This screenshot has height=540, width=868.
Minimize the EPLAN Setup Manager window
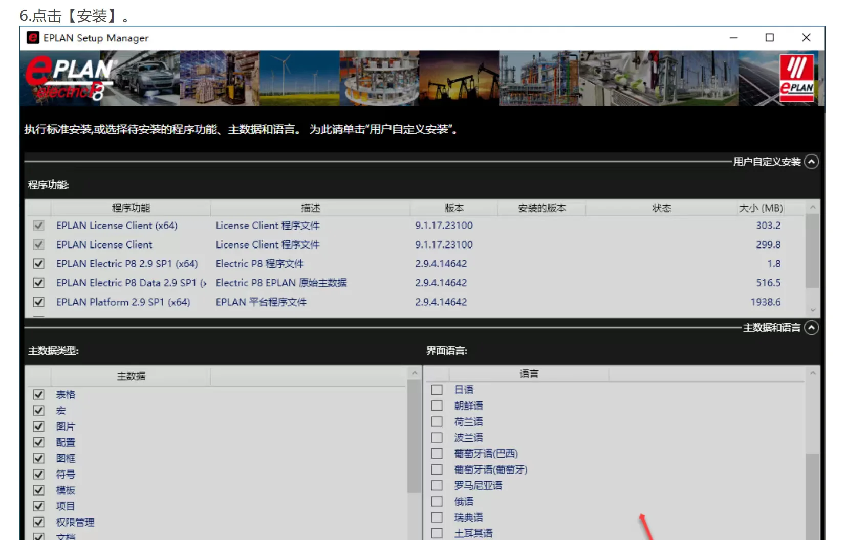point(733,38)
